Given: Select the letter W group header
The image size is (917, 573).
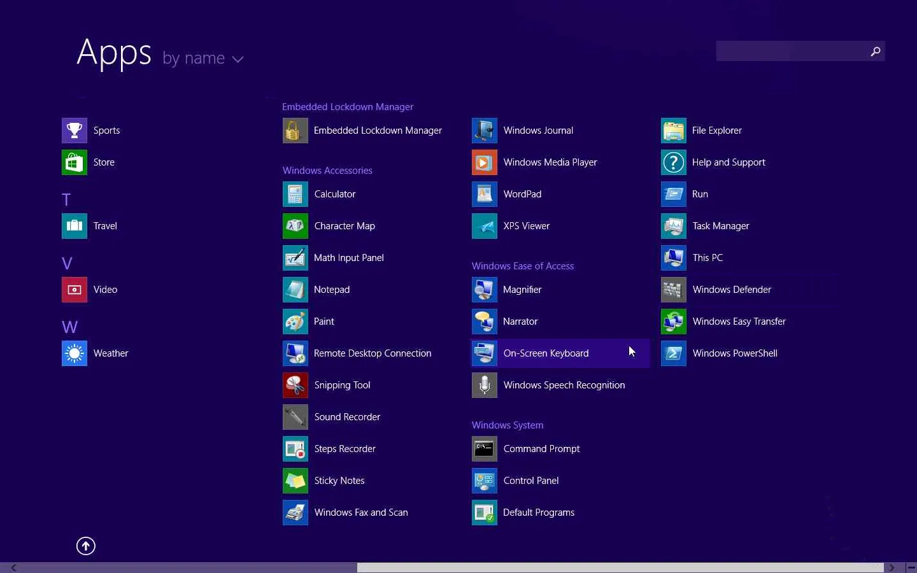Looking at the screenshot, I should click(69, 327).
